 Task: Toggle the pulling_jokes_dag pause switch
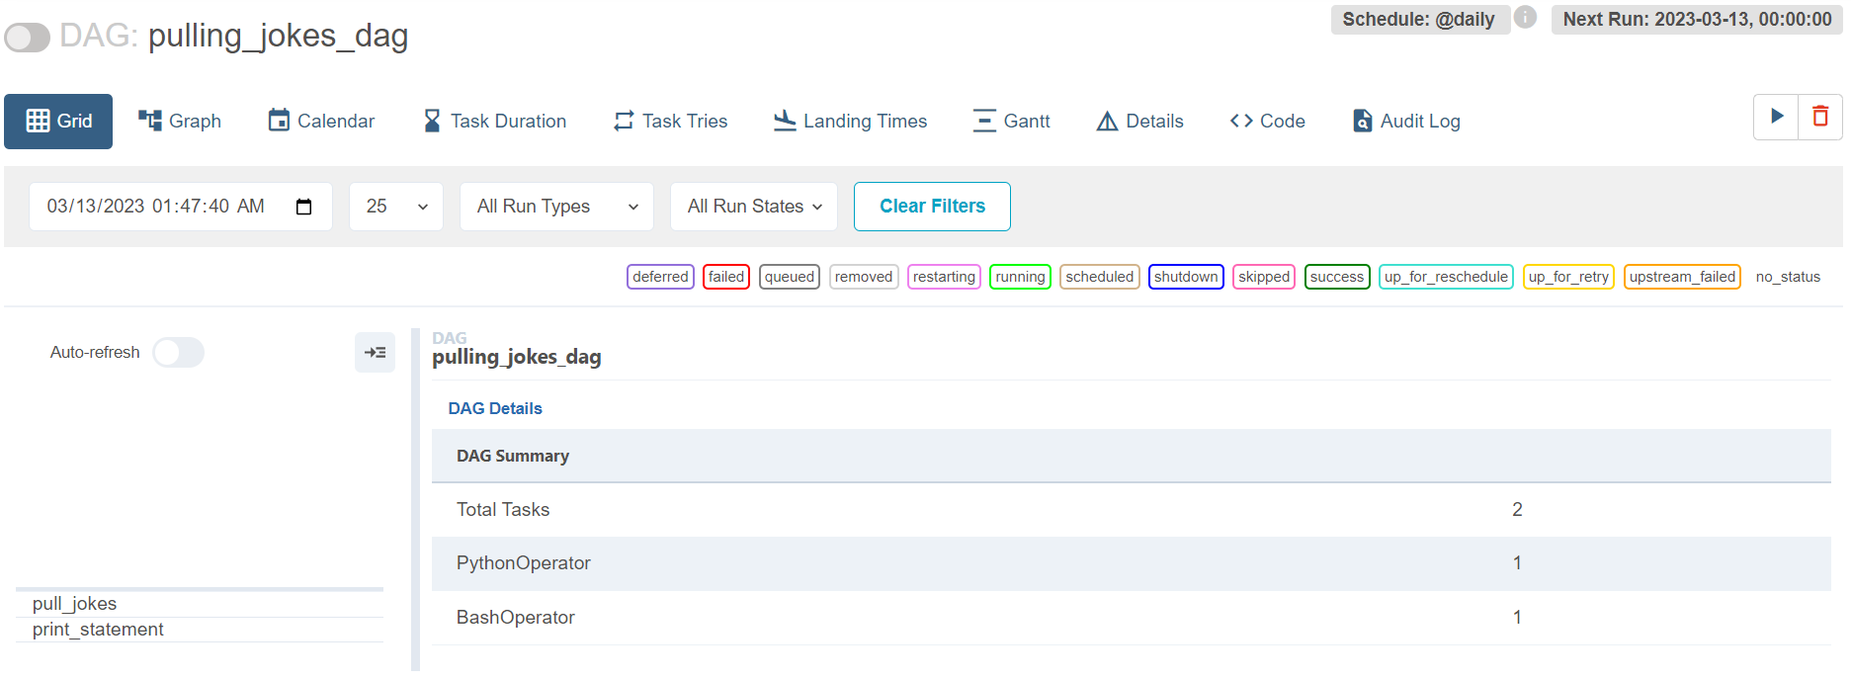28,38
